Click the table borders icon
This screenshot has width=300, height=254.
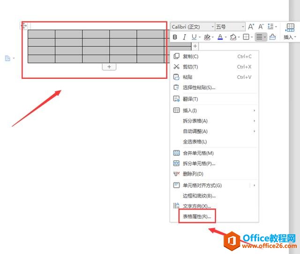(x=246, y=37)
